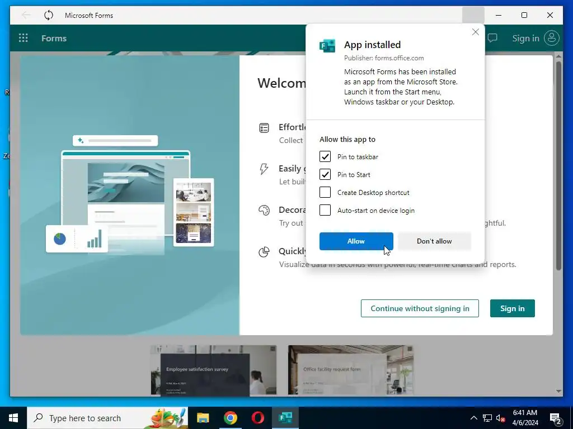Click the muted volume tray icon
Viewport: 573px width, 429px height.
(x=501, y=418)
